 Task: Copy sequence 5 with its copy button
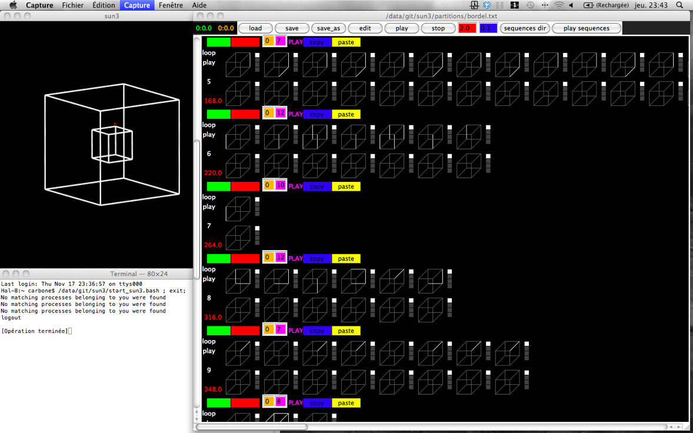tap(317, 42)
